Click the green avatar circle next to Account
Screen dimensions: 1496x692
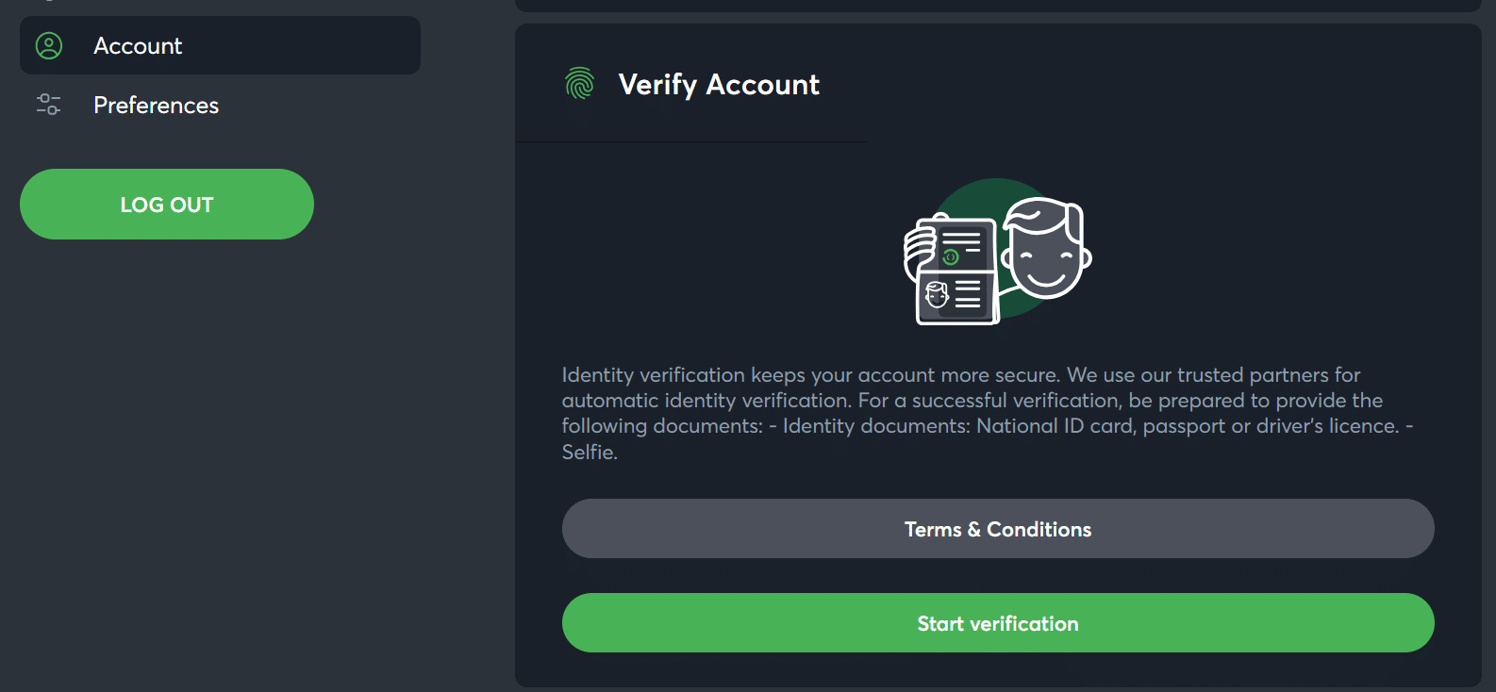point(48,44)
